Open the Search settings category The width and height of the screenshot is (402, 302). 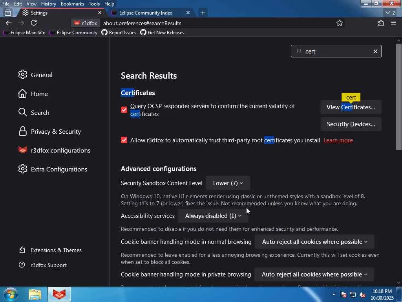coord(34,112)
